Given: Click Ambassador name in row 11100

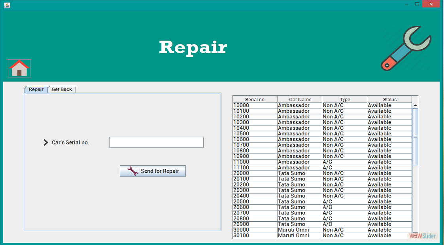Looking at the screenshot, I should click(300, 168).
